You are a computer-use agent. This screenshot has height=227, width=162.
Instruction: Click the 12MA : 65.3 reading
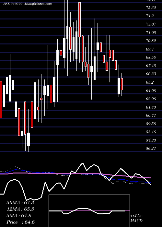coord(20,209)
